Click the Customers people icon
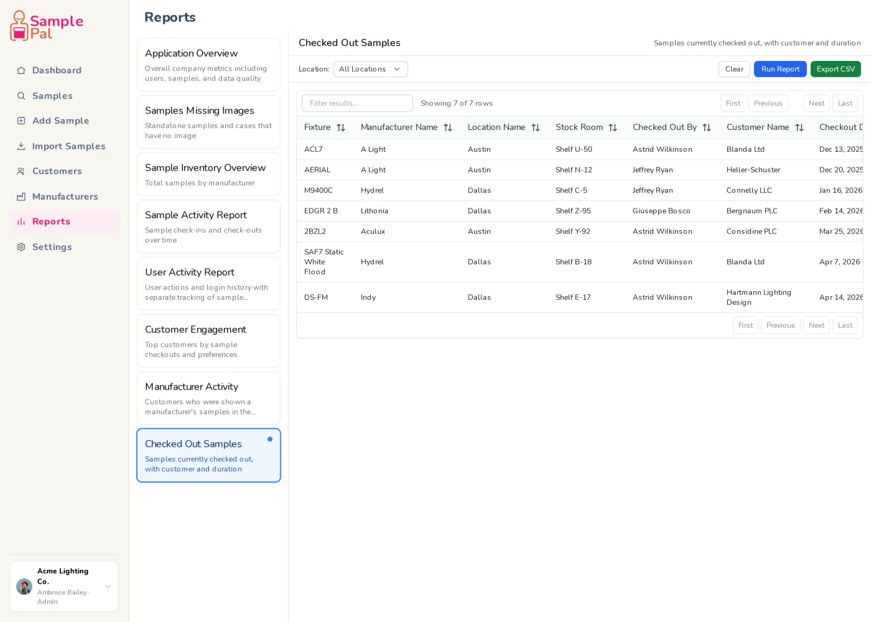Screen dimensions: 871x622 tap(21, 171)
